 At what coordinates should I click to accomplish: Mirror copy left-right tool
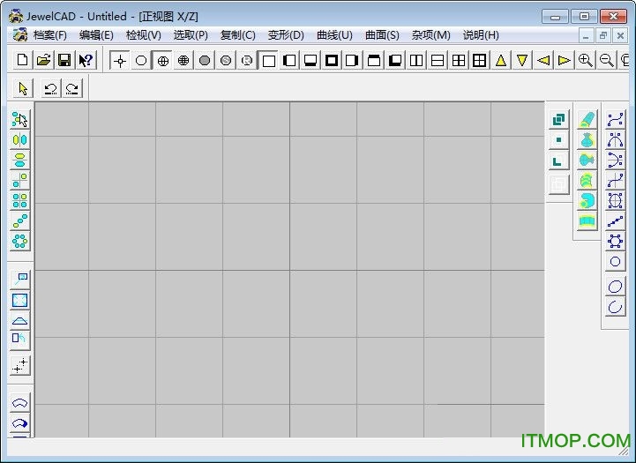(20, 140)
